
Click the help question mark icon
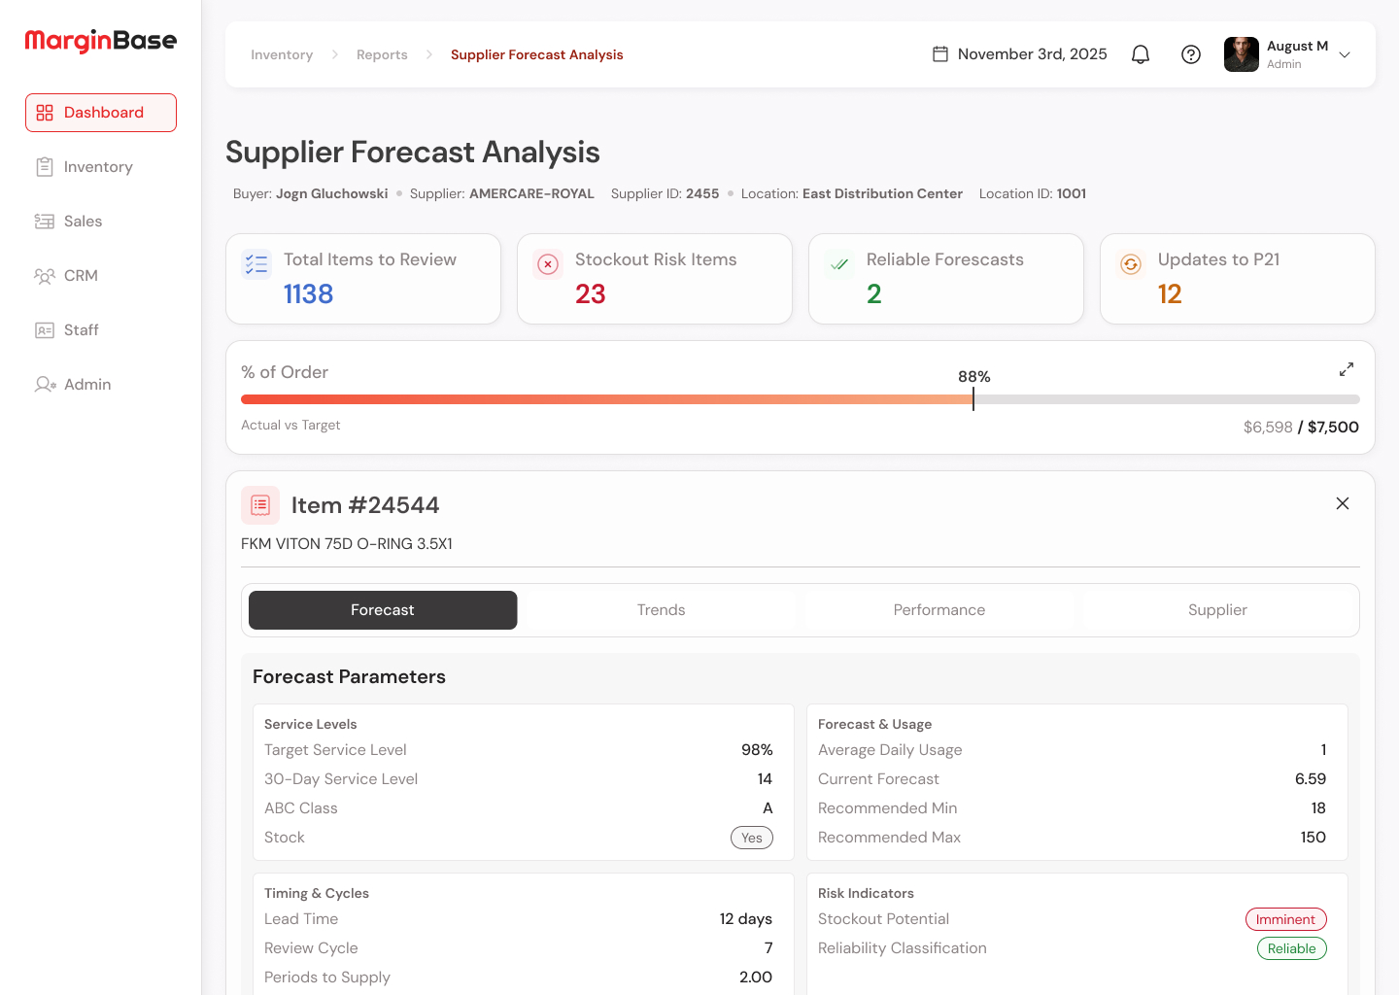(x=1191, y=54)
